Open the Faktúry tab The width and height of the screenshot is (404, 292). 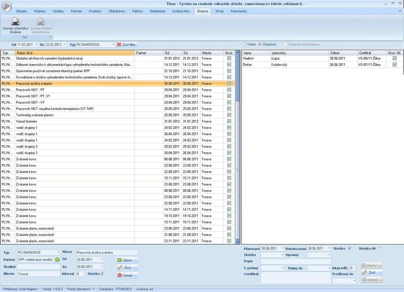[x=138, y=11]
